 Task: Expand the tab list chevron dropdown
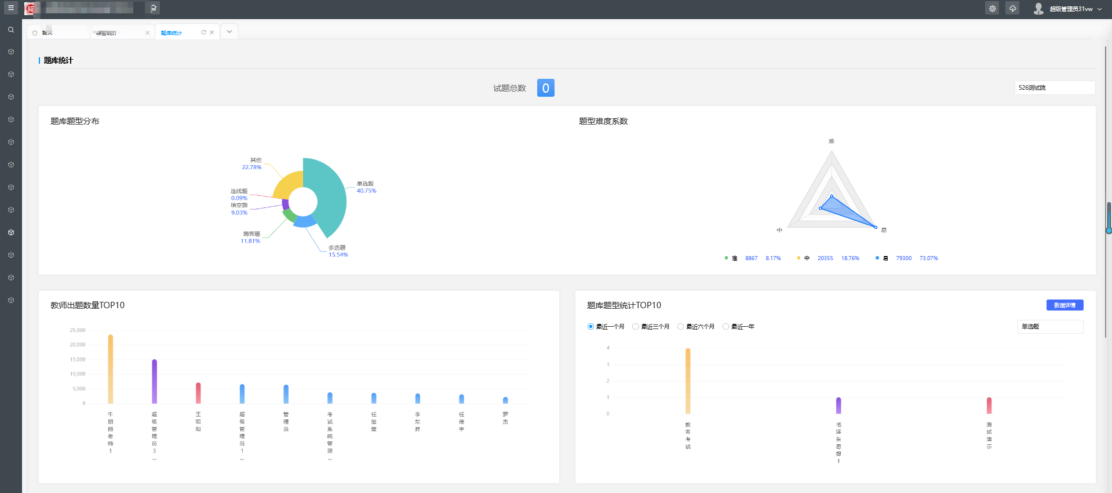click(229, 32)
